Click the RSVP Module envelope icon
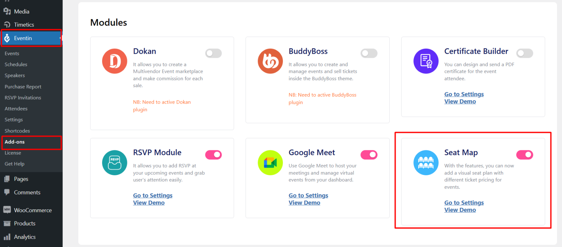The height and width of the screenshot is (247, 562). [x=115, y=162]
